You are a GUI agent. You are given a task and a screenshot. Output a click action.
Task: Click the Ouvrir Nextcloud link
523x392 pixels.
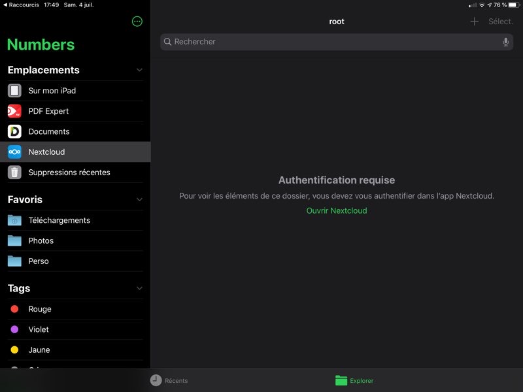(337, 210)
